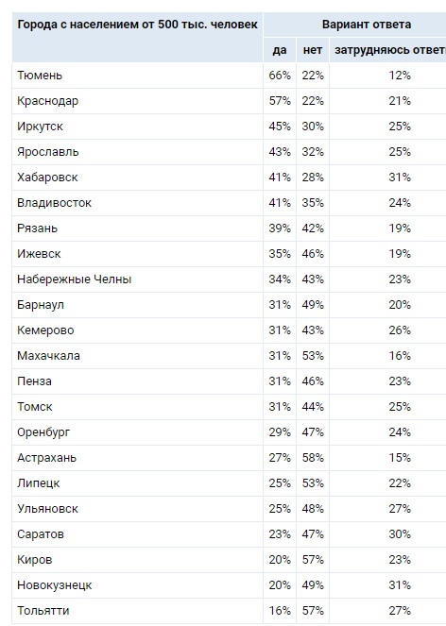Screen dimensions: 446x626
Task: Click the 'Вариант ответа' header cell
Action: pyautogui.click(x=355, y=25)
